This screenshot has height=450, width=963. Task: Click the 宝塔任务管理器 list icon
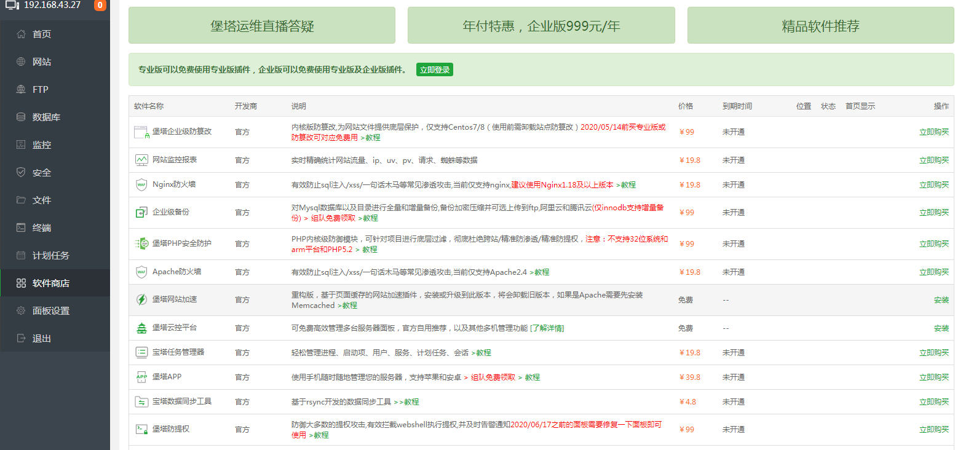tap(141, 352)
